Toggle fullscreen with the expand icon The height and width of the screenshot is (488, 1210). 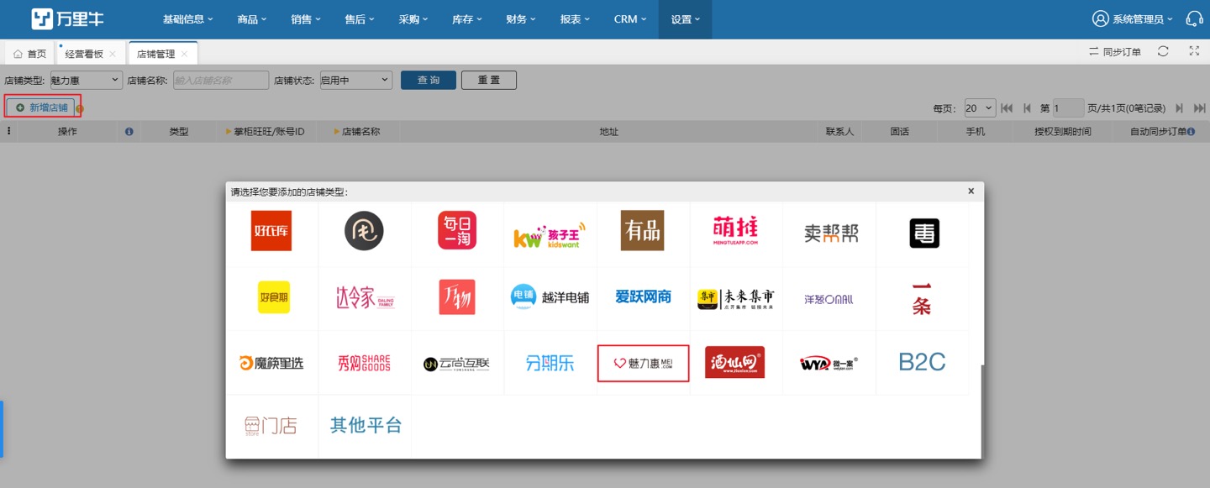tap(1194, 51)
